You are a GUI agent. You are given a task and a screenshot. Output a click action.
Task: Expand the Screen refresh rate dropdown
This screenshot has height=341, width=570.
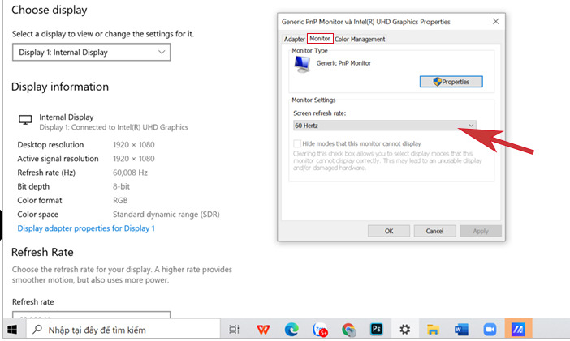coord(384,126)
